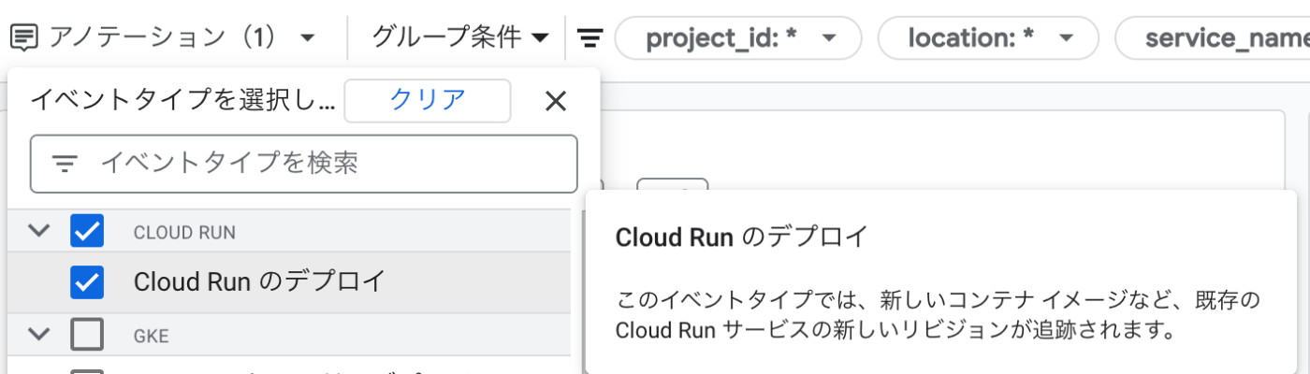Select the Cloud Run のデプロイ row label
This screenshot has width=1310, height=374.
pyautogui.click(x=259, y=281)
